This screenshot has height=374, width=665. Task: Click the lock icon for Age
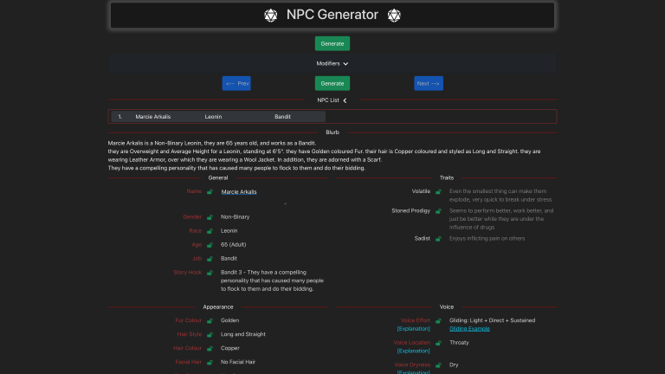pyautogui.click(x=210, y=245)
